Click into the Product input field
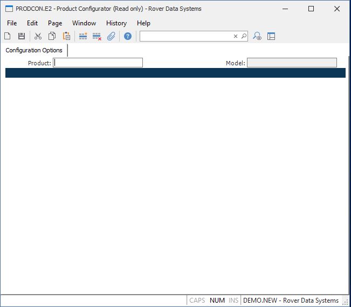 (98, 63)
